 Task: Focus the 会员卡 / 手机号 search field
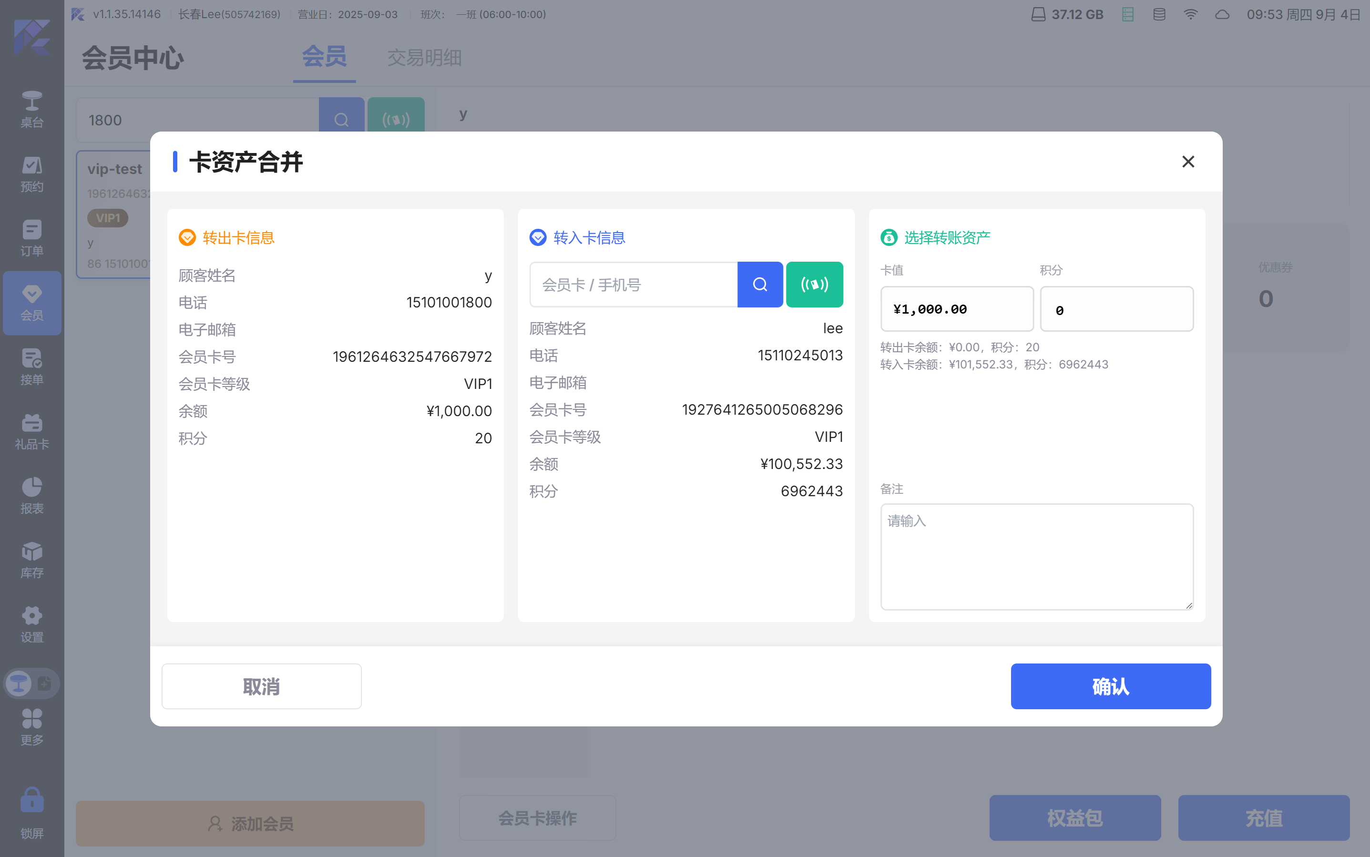click(633, 285)
